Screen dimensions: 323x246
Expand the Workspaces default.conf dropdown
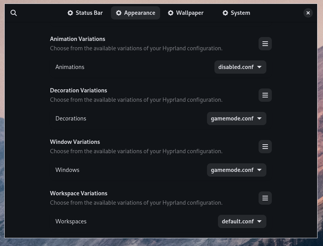coord(242,221)
